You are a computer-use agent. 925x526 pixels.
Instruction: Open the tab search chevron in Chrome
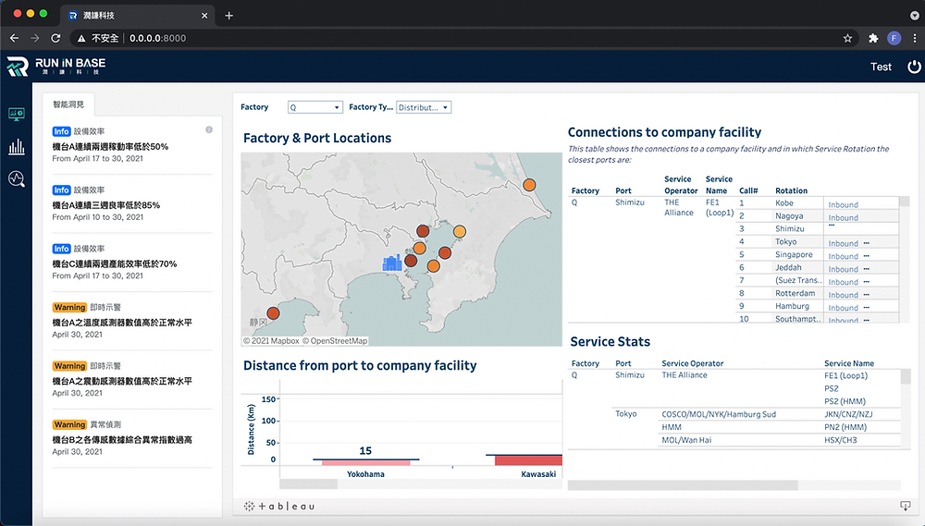point(914,16)
